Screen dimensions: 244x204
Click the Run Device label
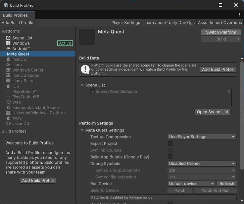(x=101, y=184)
